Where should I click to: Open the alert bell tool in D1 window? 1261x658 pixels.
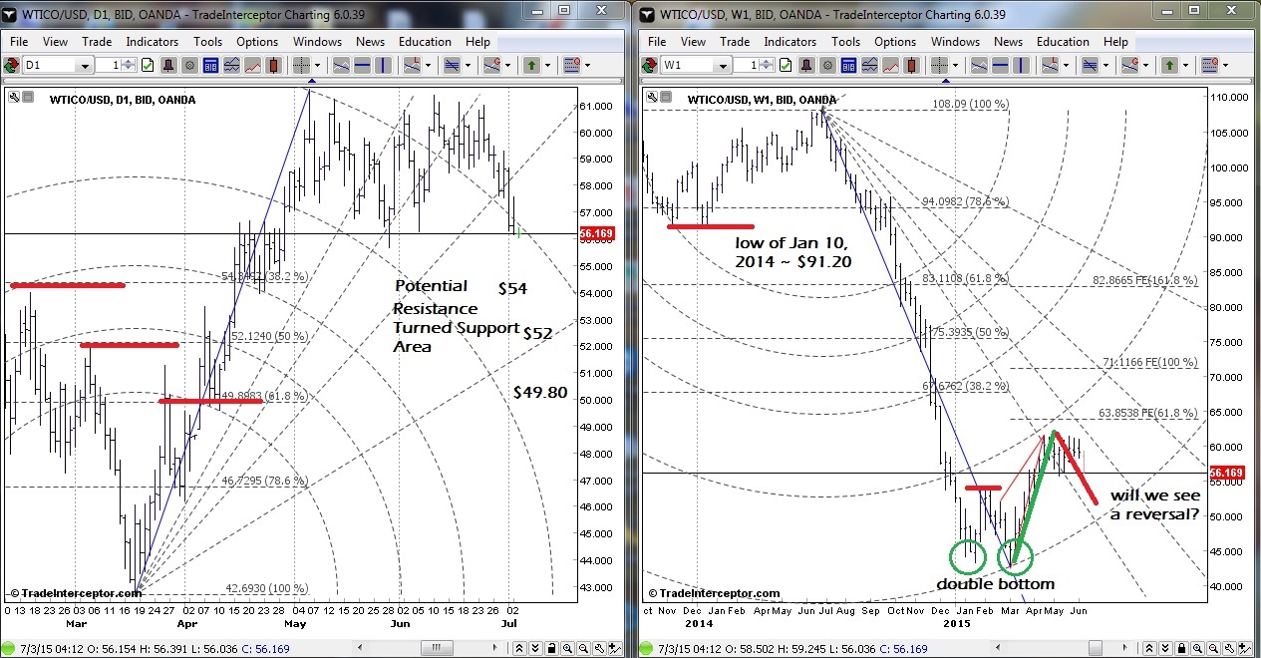pyautogui.click(x=168, y=65)
